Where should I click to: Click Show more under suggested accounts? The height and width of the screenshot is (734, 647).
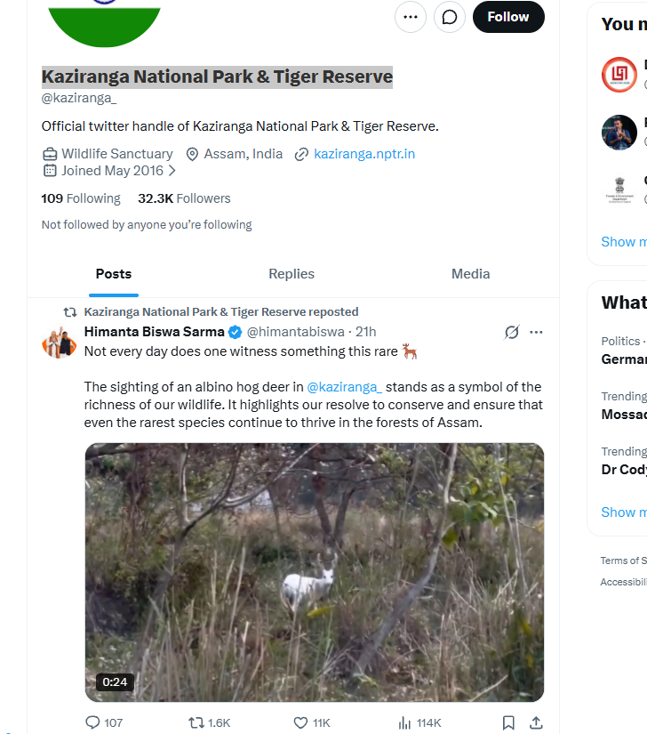pyautogui.click(x=624, y=242)
